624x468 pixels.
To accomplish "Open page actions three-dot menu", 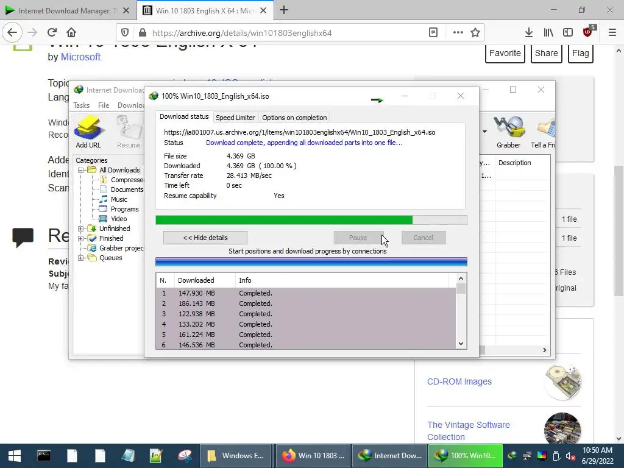I will point(458,33).
